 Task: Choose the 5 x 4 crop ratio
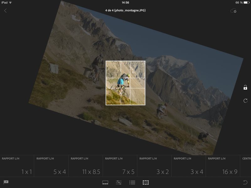pyautogui.click(x=51, y=166)
